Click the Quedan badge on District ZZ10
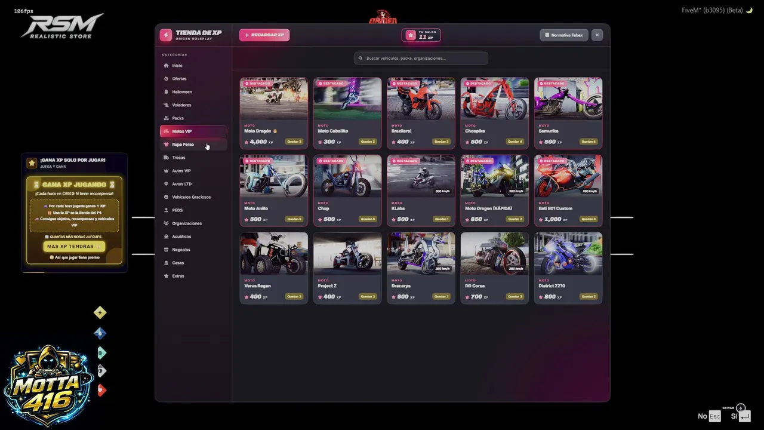Image resolution: width=764 pixels, height=430 pixels. (x=589, y=297)
